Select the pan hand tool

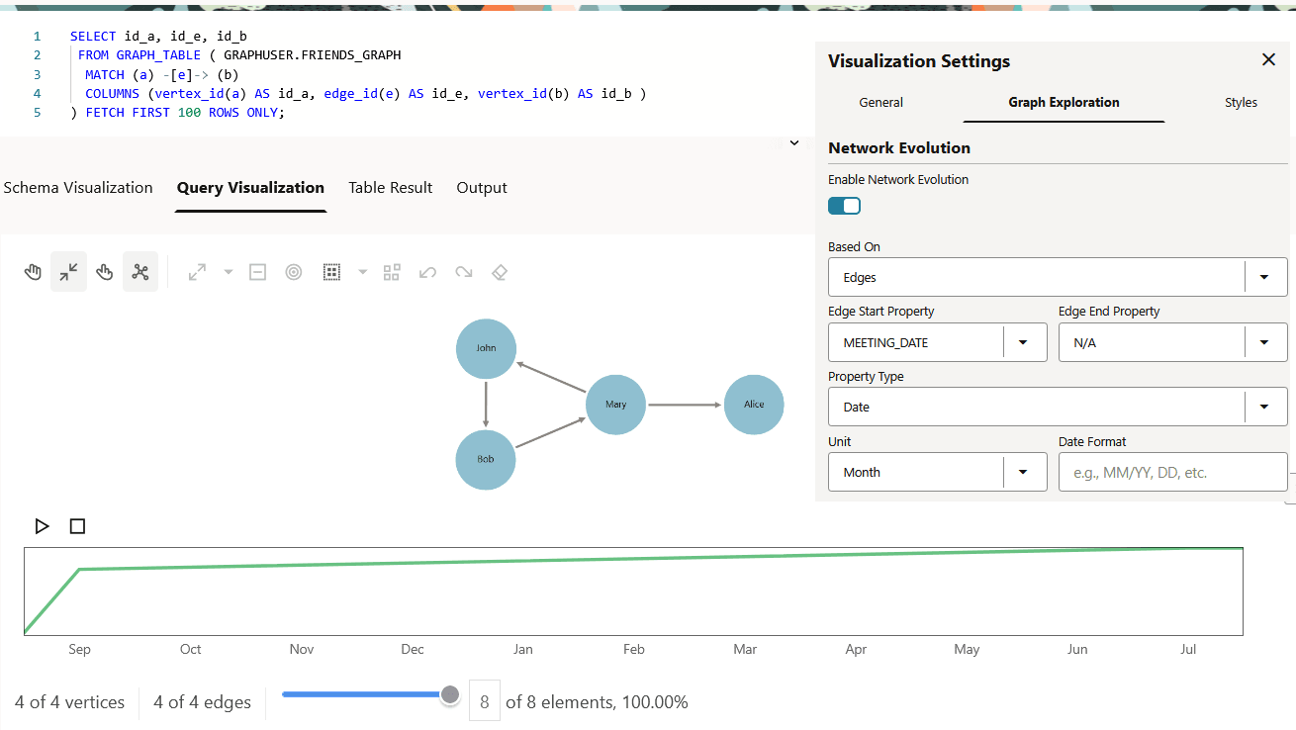[x=34, y=272]
